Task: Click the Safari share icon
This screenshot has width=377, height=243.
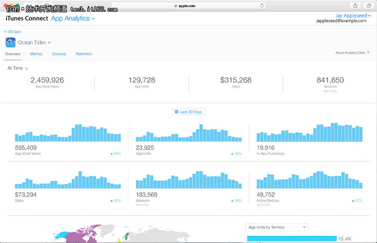Action: click(355, 6)
